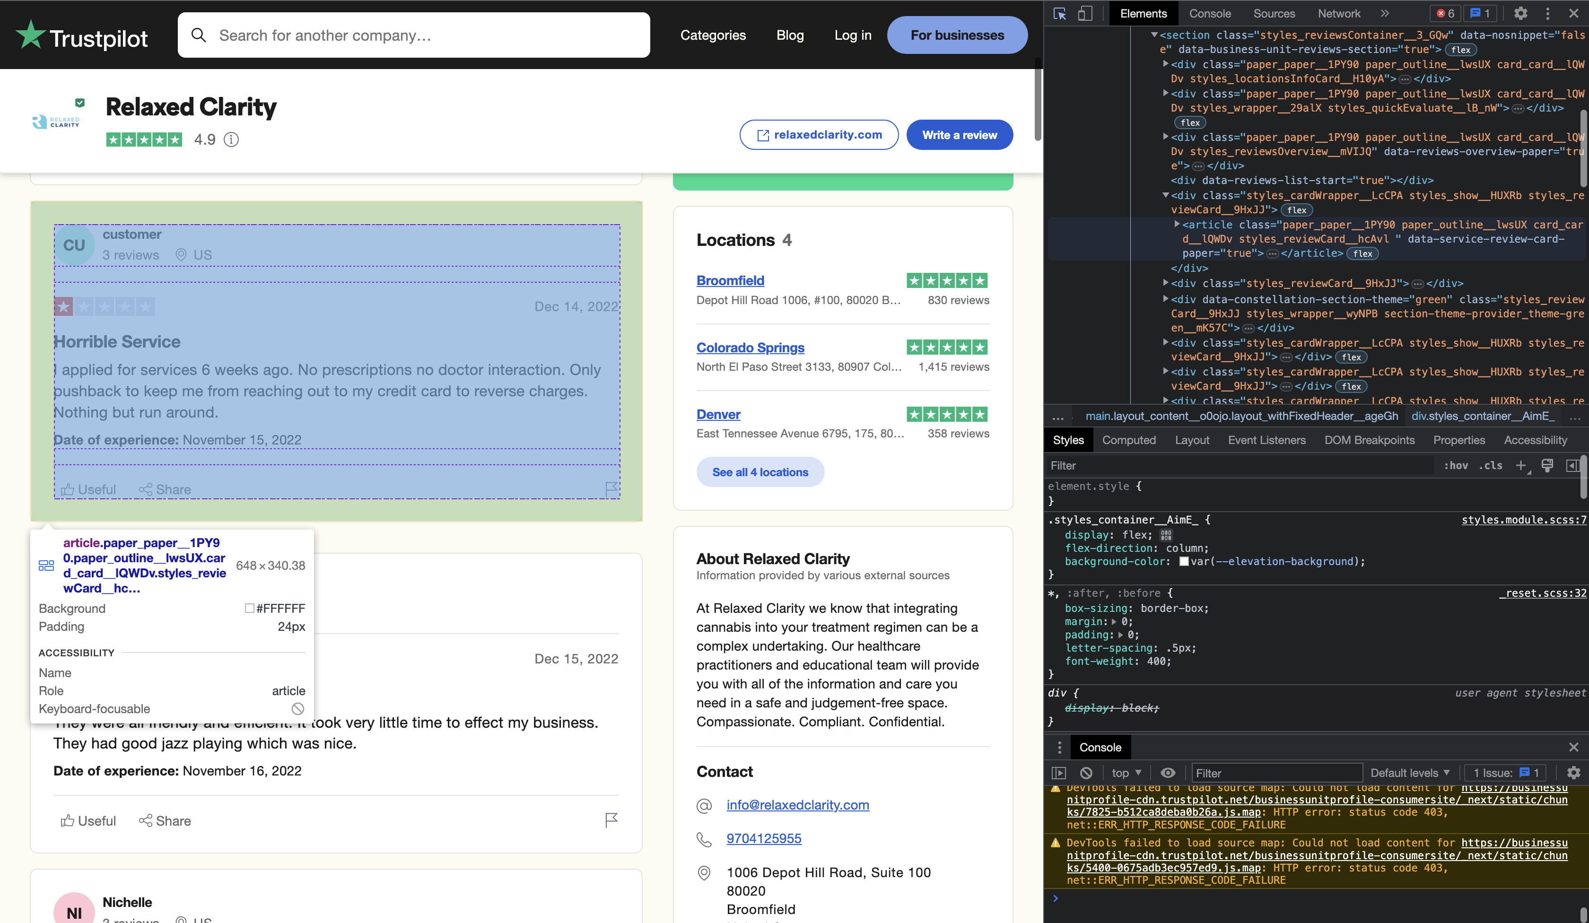The image size is (1589, 923).
Task: Collapse the section styles_reviewsContainer node
Action: (1153, 35)
